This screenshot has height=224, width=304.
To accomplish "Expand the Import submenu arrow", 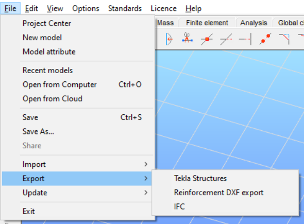I will point(146,164).
